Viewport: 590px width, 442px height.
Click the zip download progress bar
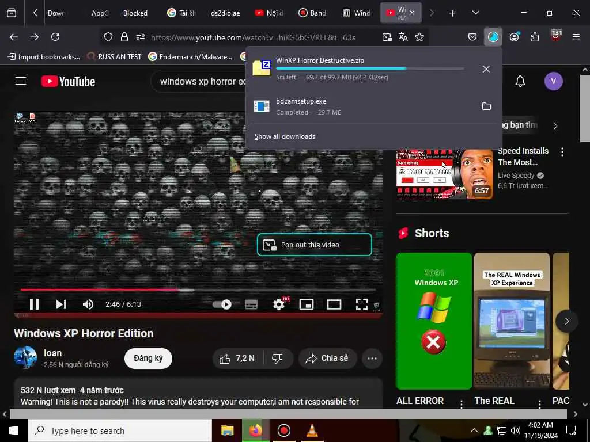tap(370, 68)
